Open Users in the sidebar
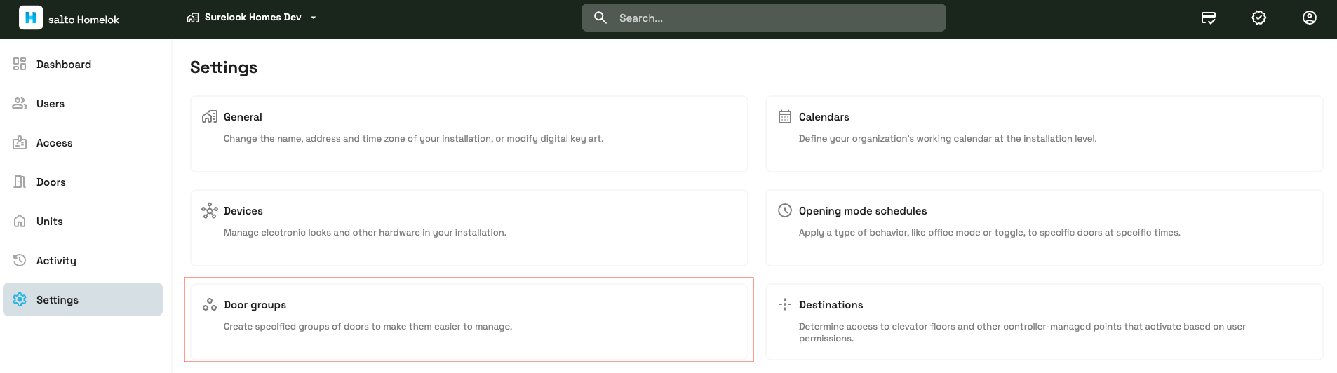 pyautogui.click(x=83, y=104)
